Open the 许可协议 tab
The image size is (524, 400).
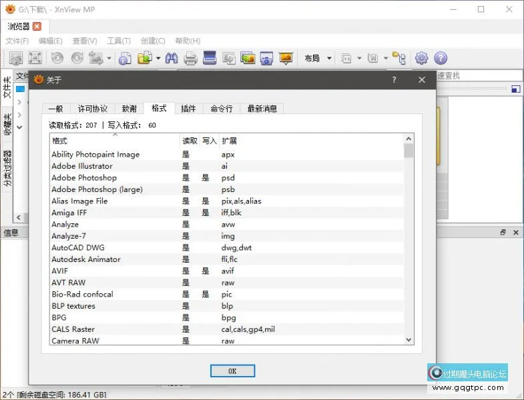point(92,109)
